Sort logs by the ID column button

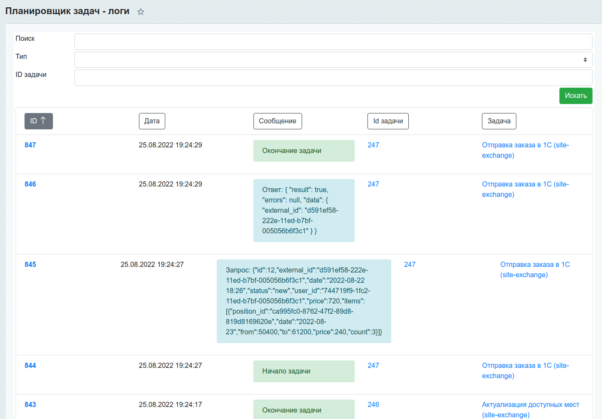point(38,121)
